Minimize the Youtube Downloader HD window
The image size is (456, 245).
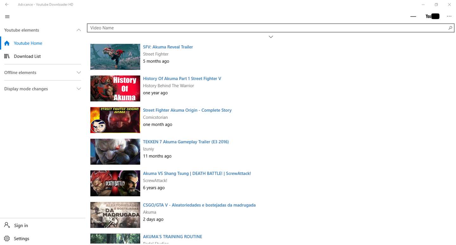pos(423,5)
